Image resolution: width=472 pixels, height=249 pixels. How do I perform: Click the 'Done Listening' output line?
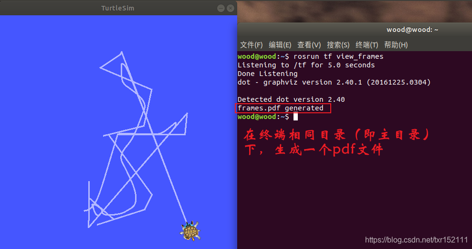tap(268, 74)
